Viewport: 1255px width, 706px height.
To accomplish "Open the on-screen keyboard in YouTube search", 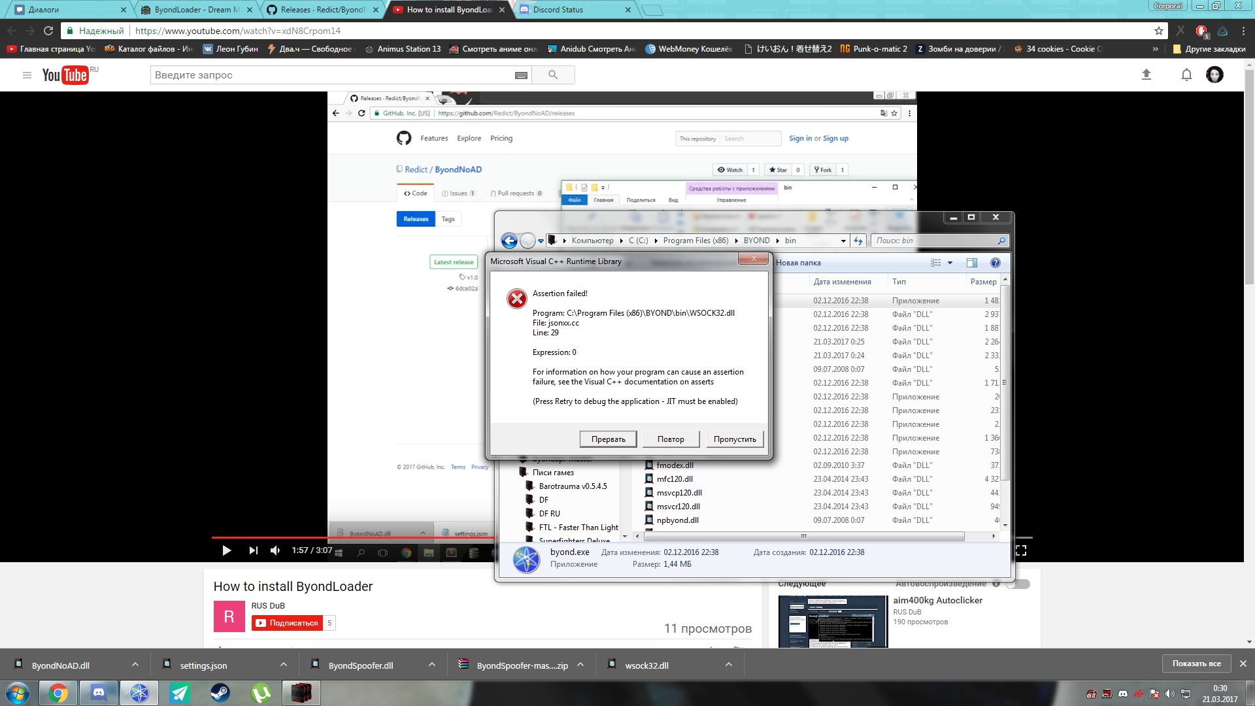I will click(x=521, y=75).
